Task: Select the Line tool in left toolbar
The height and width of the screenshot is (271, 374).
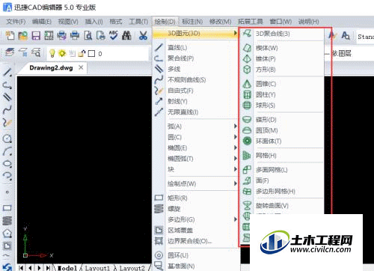Action: pos(7,73)
